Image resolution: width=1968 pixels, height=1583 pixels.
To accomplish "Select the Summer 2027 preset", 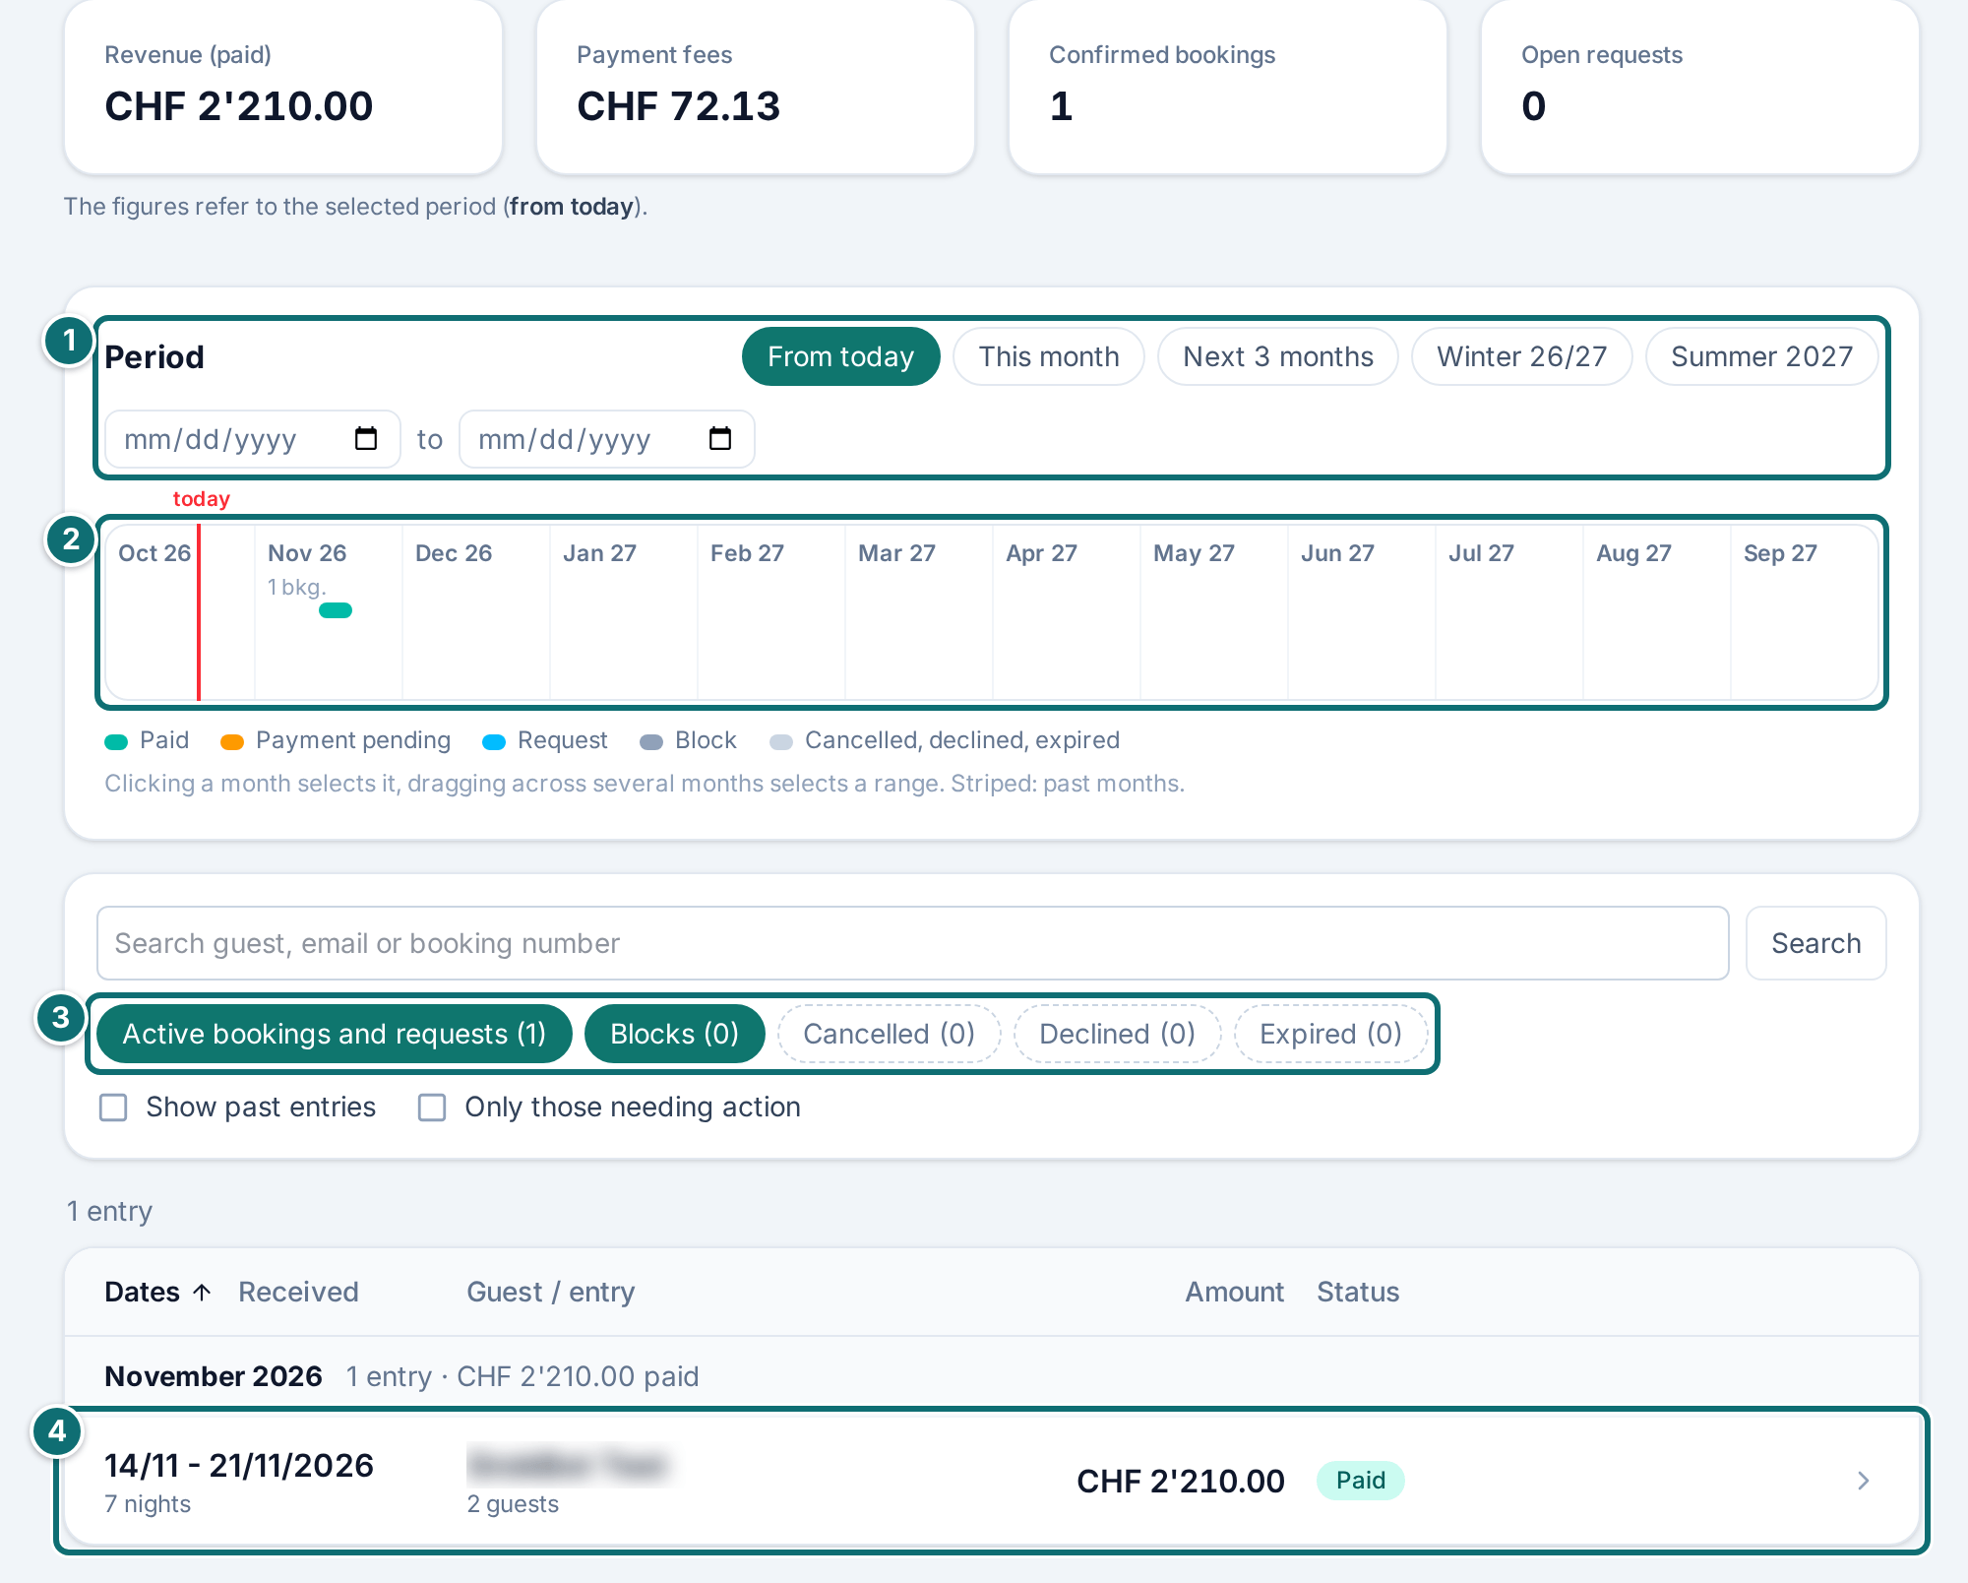I will [1762, 356].
